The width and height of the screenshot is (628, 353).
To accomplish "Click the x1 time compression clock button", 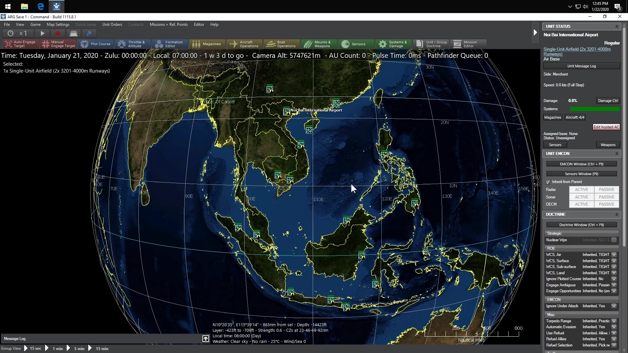I will tap(18, 33).
